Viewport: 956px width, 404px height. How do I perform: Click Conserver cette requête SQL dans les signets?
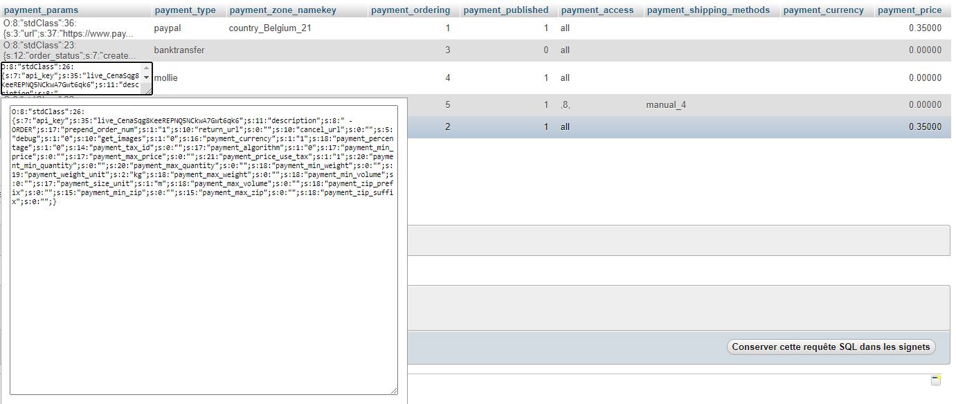[831, 347]
